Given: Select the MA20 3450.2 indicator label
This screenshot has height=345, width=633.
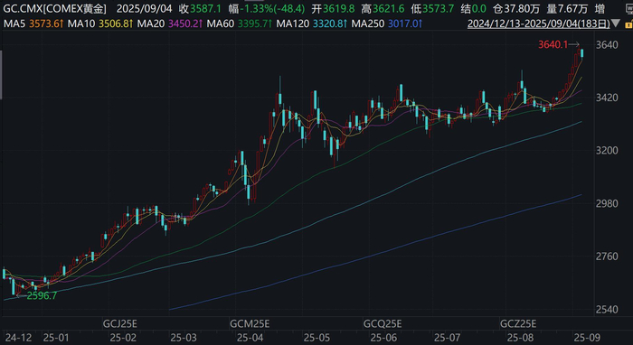Looking at the screenshot, I should click(170, 24).
